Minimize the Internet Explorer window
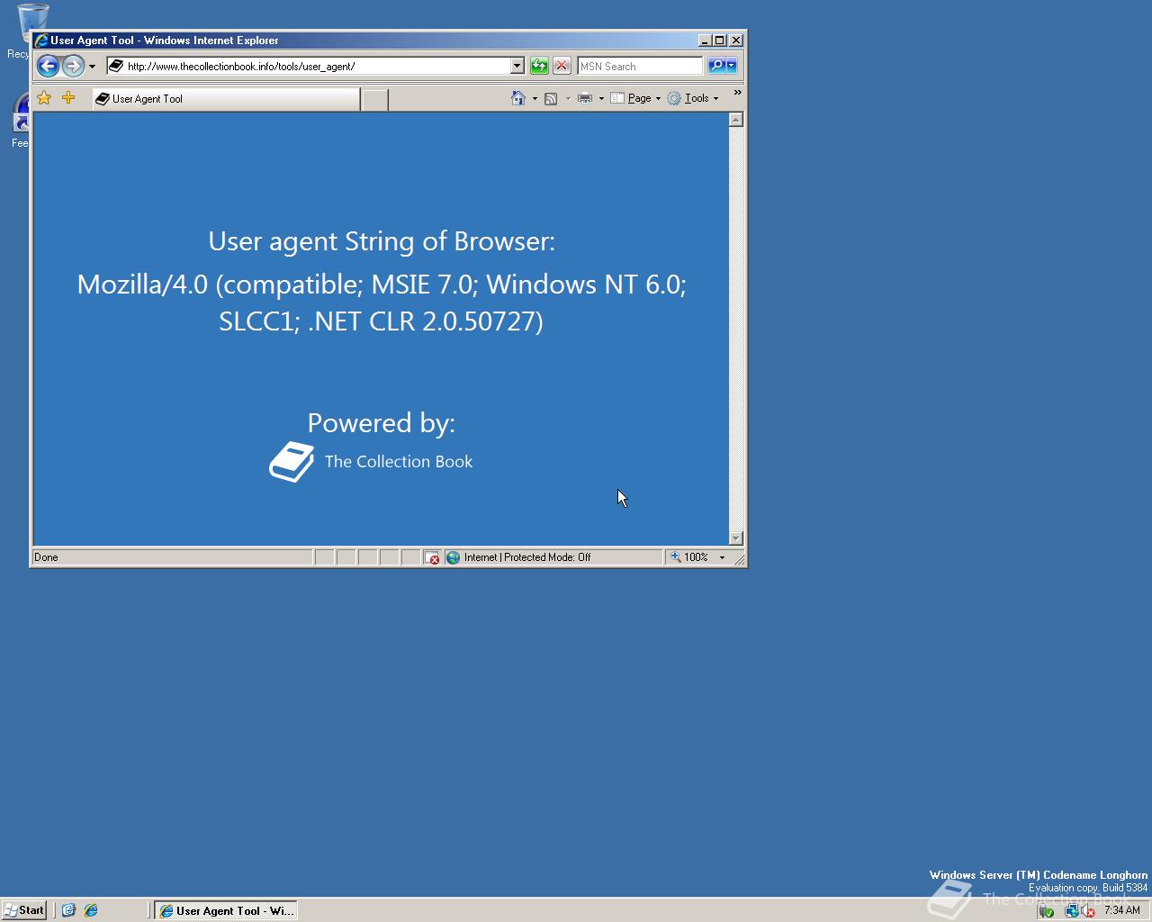 (705, 40)
